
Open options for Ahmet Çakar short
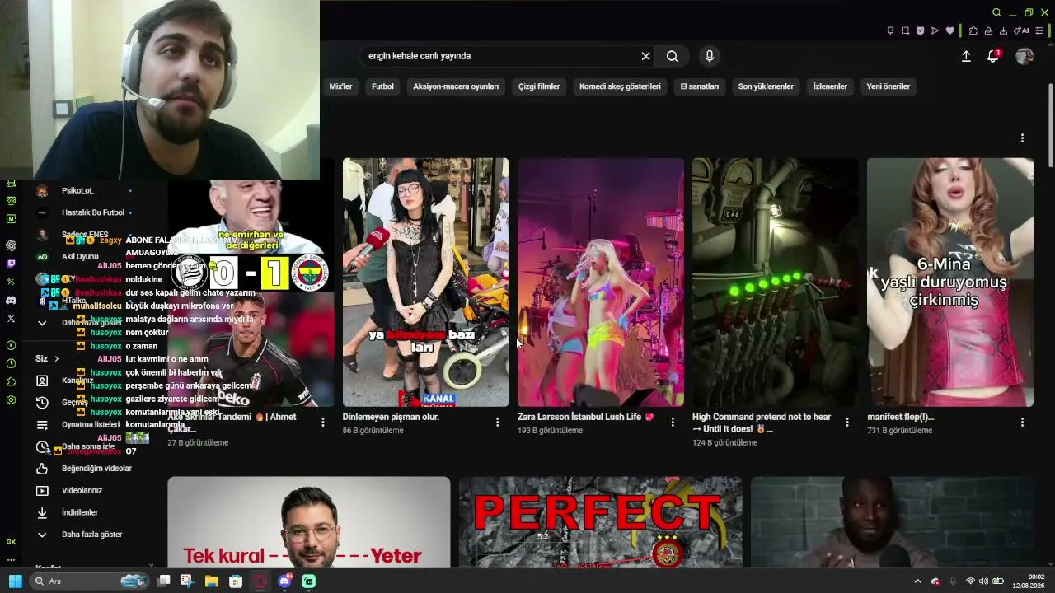click(x=322, y=423)
